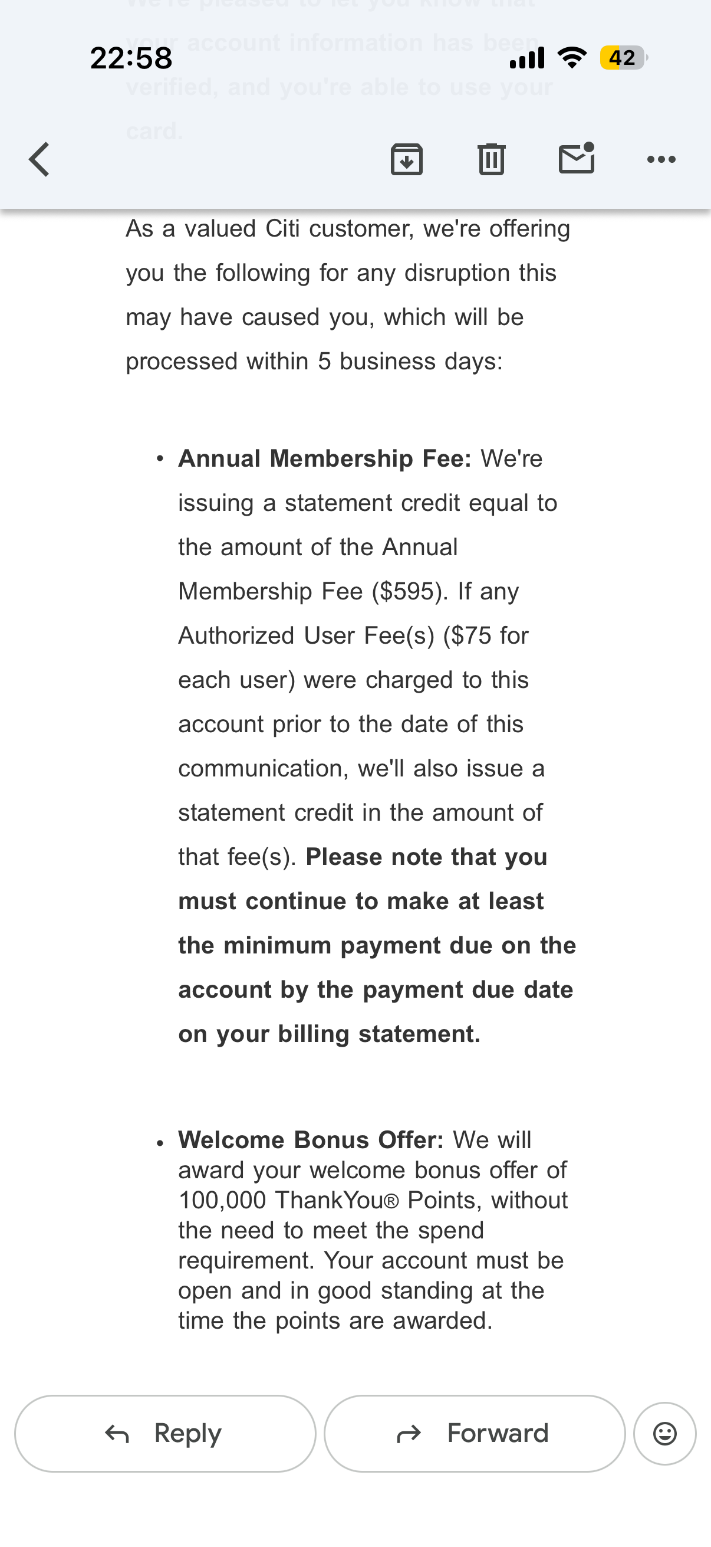Tap the "($75 for" authorized user fee text

(485, 635)
